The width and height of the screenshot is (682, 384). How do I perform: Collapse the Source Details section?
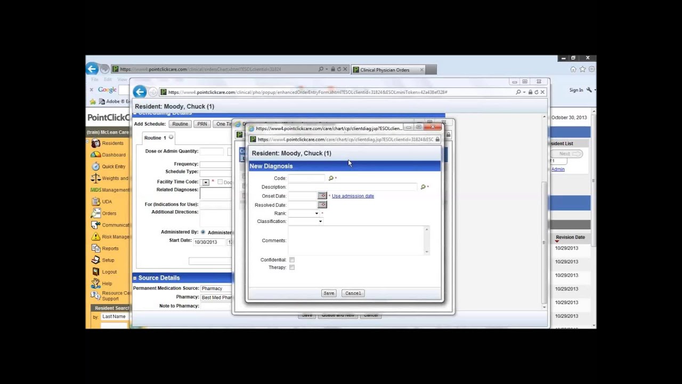pos(135,278)
